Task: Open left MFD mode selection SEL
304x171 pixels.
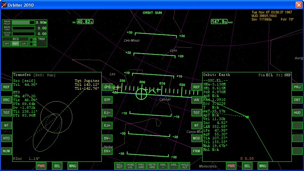Action: 57,166
